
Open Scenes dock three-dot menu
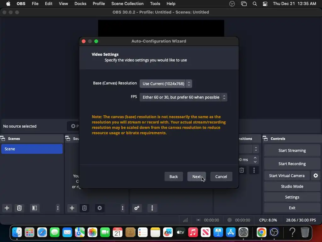pos(58,208)
